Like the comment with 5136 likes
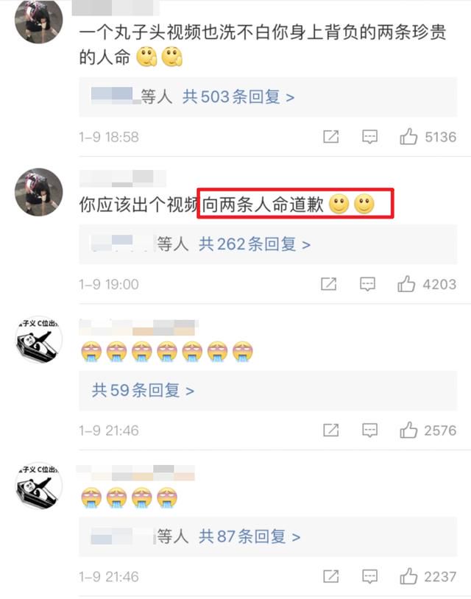The height and width of the screenshot is (599, 471). point(408,136)
